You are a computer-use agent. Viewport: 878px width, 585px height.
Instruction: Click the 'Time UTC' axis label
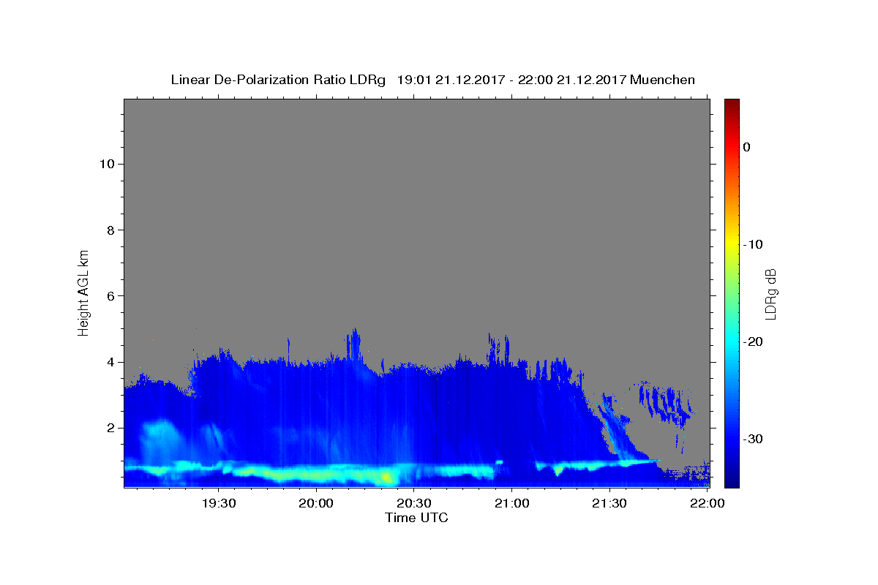pyautogui.click(x=416, y=518)
